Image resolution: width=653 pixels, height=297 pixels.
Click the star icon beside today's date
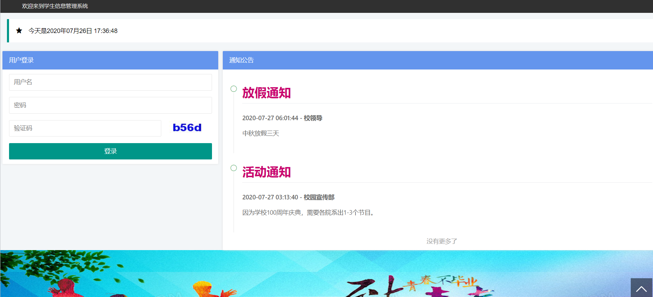(x=19, y=31)
